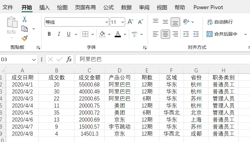Select column D header
250x142 pixels.
click(119, 70)
